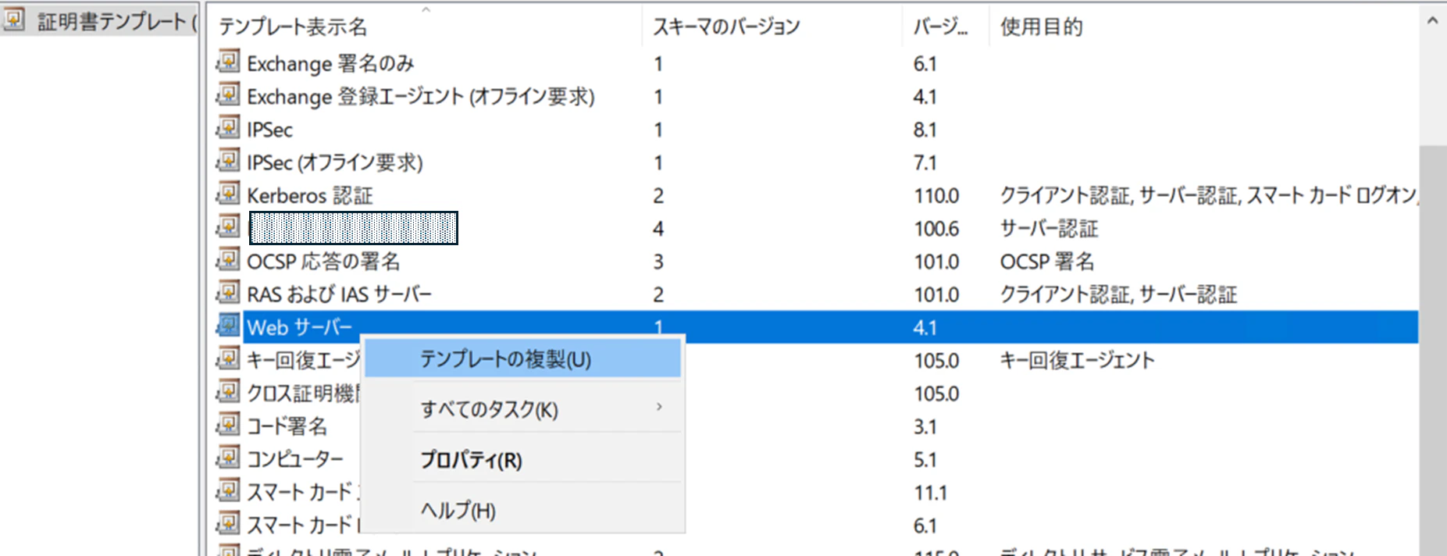Click the OCSP 署名 purpose cell

click(x=1047, y=262)
